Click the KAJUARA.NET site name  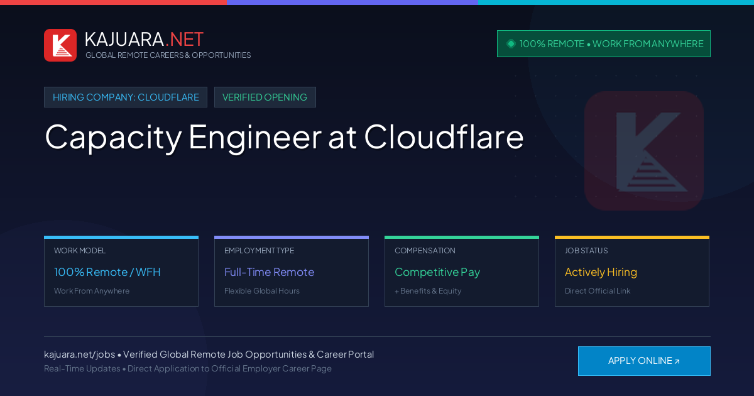144,39
